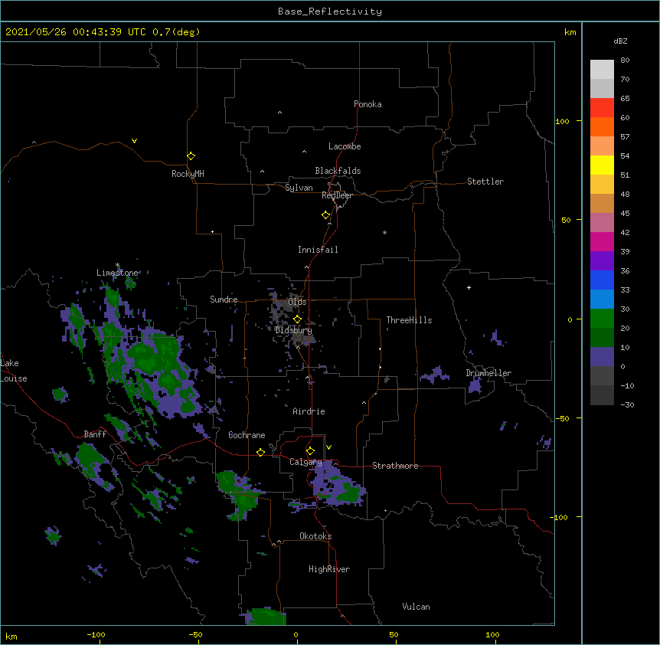This screenshot has width=660, height=645.
Task: Click the Okotoks town label
Action: 315,536
